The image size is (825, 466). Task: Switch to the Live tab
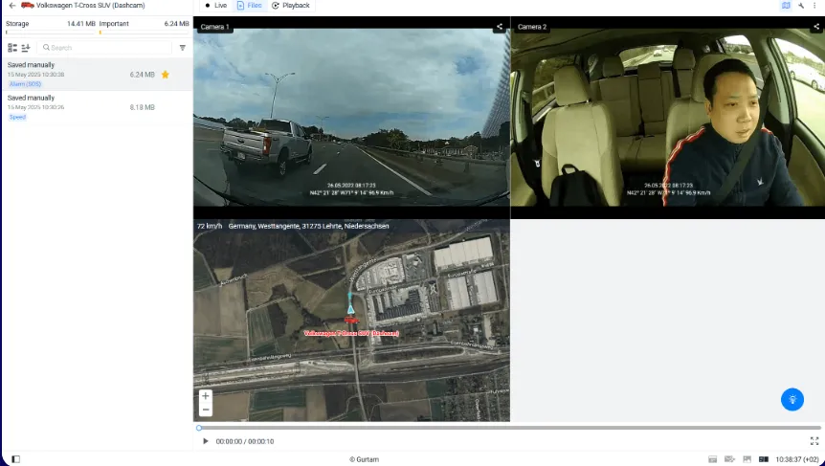(215, 5)
